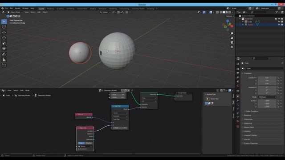
Task: Toggle snapping magnet in viewport header
Action: click(x=118, y=12)
